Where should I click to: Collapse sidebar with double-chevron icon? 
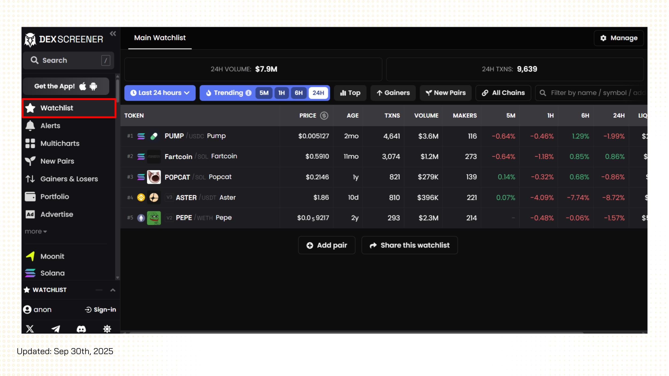[x=113, y=34]
